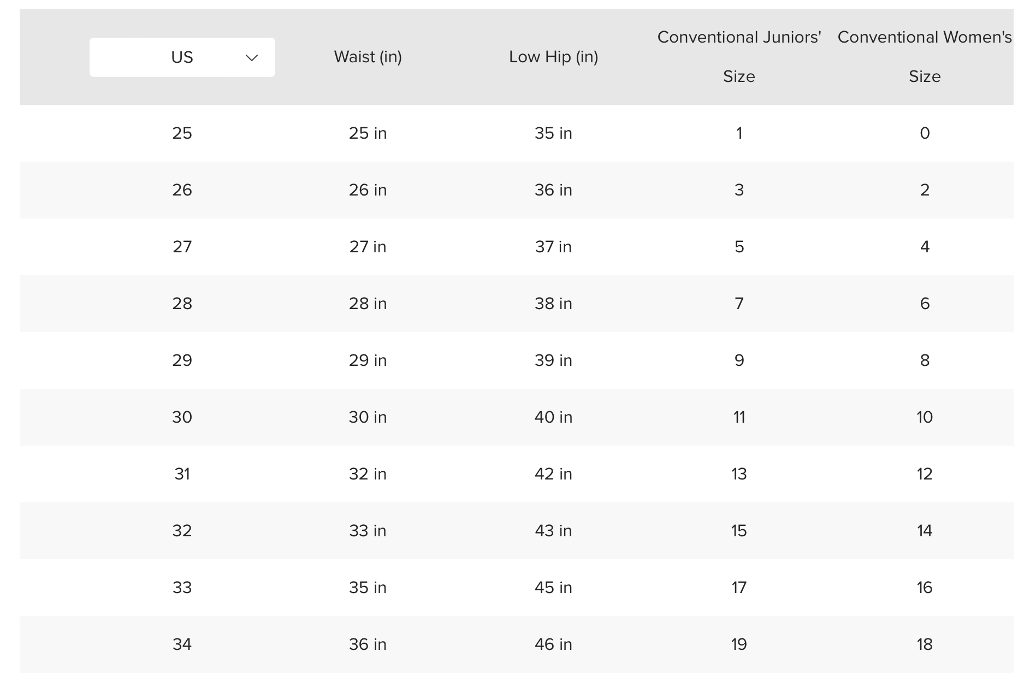This screenshot has width=1018, height=675.
Task: Click women's size 0 cell
Action: [925, 133]
